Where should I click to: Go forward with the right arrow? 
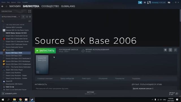6,6
